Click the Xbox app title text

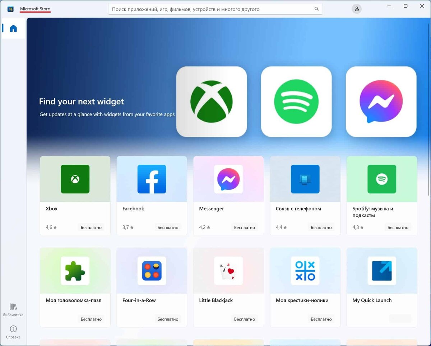tap(51, 209)
